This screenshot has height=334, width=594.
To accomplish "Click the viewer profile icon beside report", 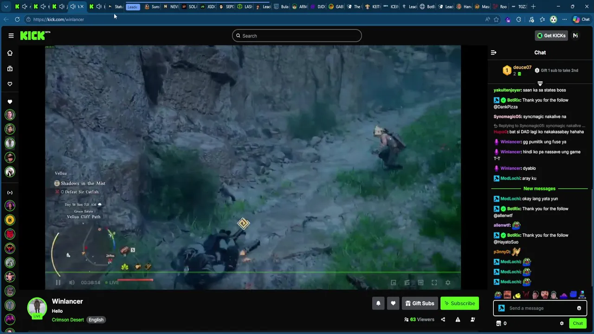I will point(473,320).
